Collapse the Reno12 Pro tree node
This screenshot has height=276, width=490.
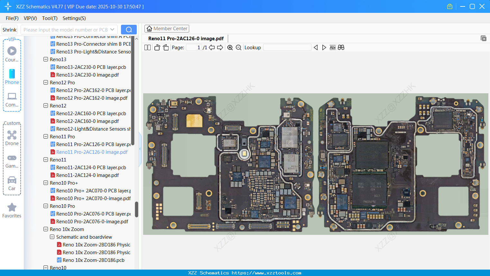(x=46, y=82)
